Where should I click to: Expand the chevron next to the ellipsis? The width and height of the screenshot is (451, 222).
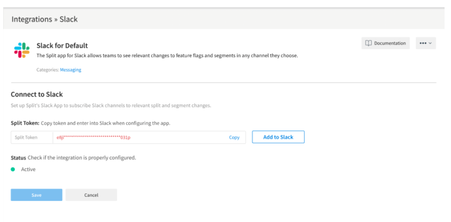click(430, 43)
